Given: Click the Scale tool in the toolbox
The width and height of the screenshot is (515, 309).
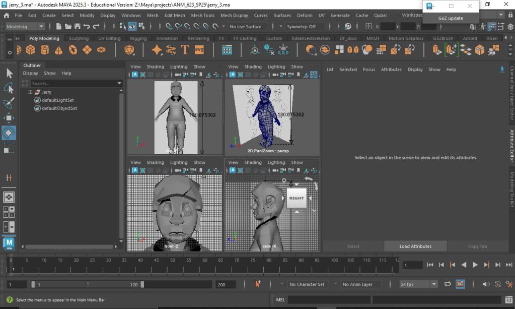Looking at the screenshot, I should 9,148.
